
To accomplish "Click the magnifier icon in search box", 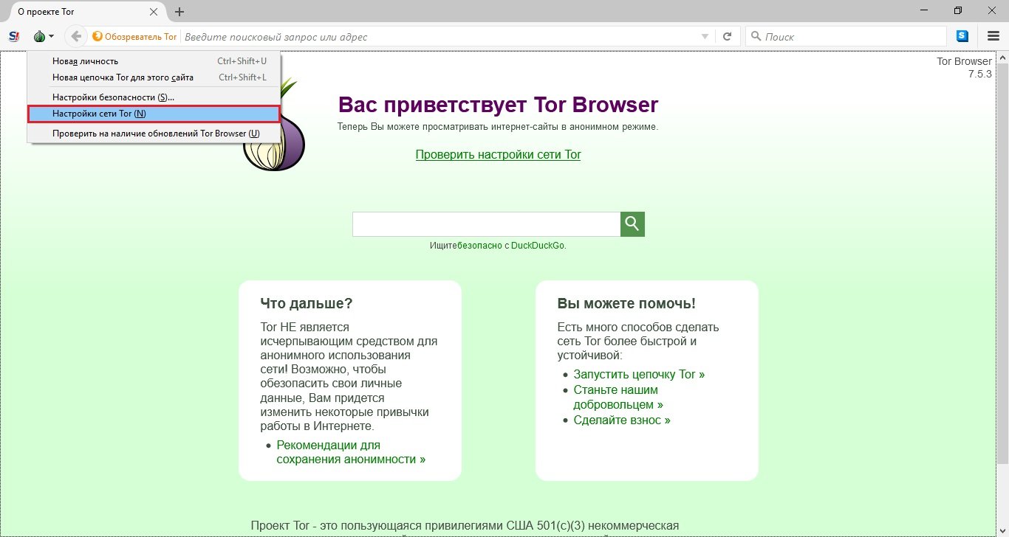I will (755, 37).
